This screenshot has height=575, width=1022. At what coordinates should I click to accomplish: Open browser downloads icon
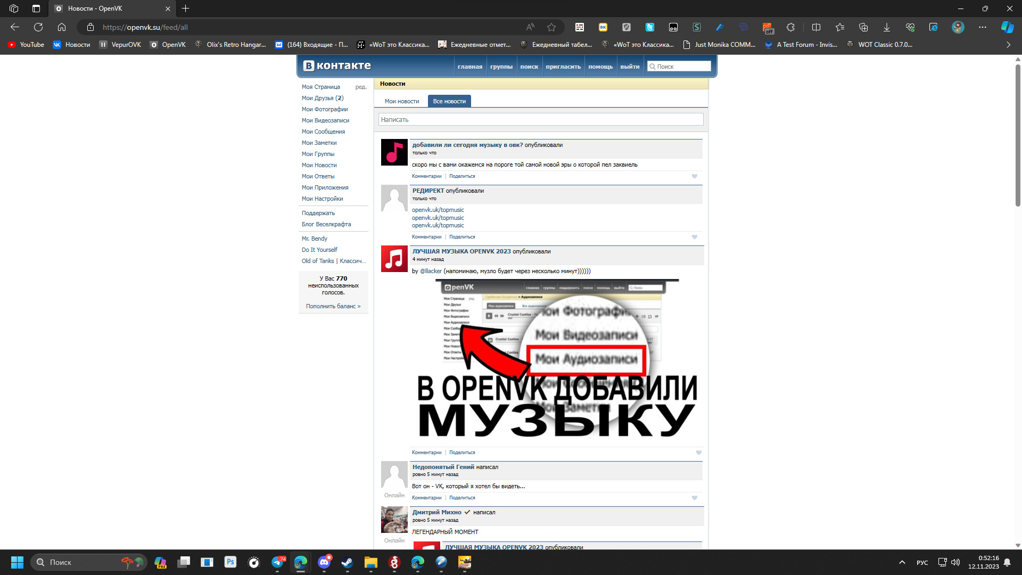886,27
